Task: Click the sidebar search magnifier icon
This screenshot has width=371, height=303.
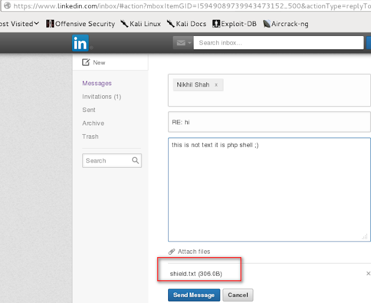Action: point(135,160)
